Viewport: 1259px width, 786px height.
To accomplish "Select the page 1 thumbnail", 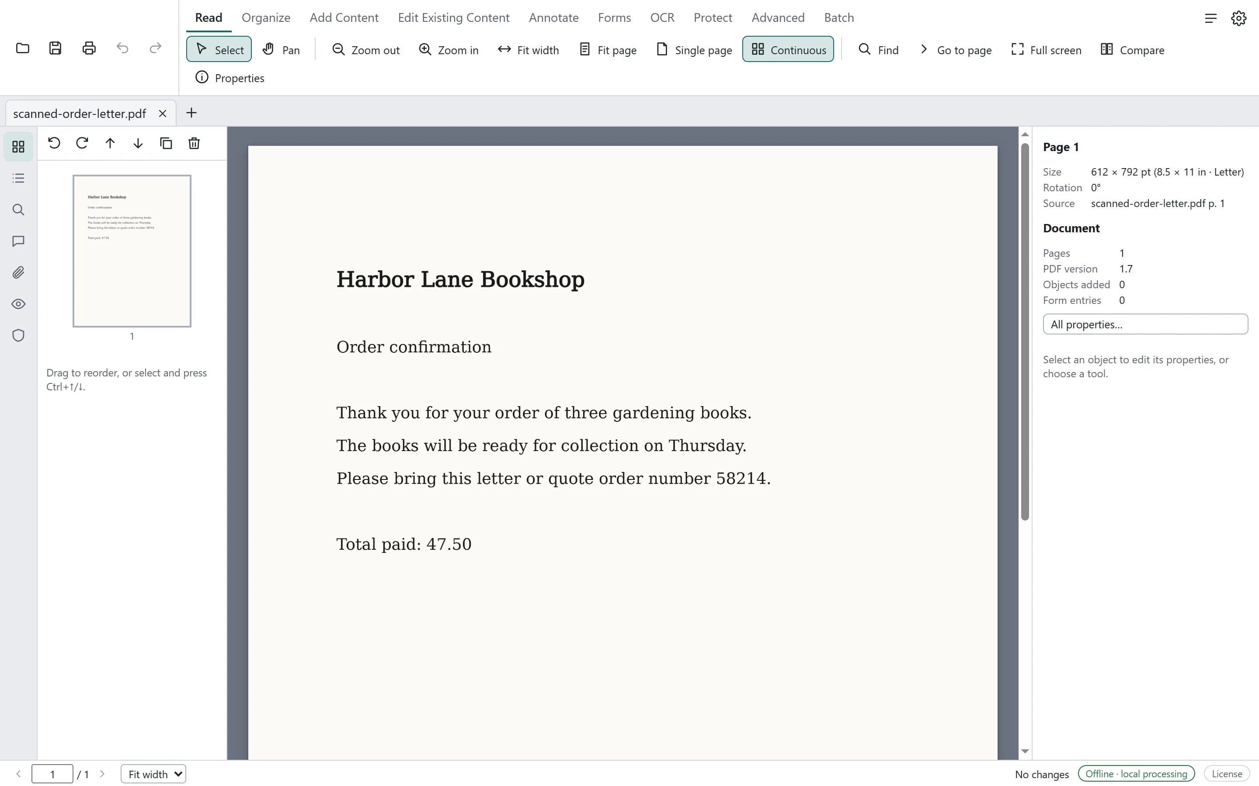I will coord(132,251).
